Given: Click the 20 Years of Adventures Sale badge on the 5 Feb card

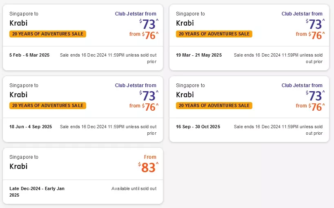Looking at the screenshot, I should 48,34.
